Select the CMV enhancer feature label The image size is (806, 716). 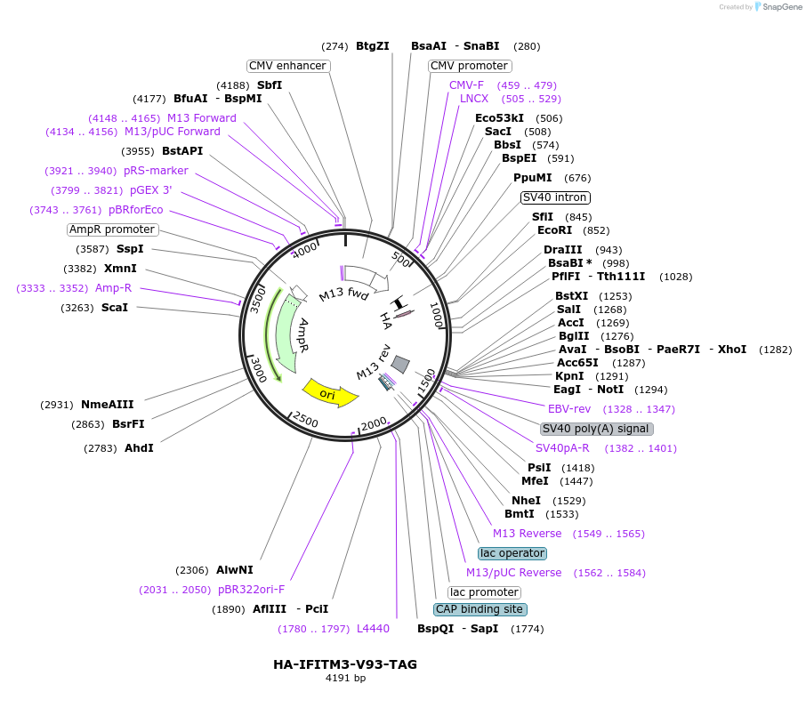(289, 66)
